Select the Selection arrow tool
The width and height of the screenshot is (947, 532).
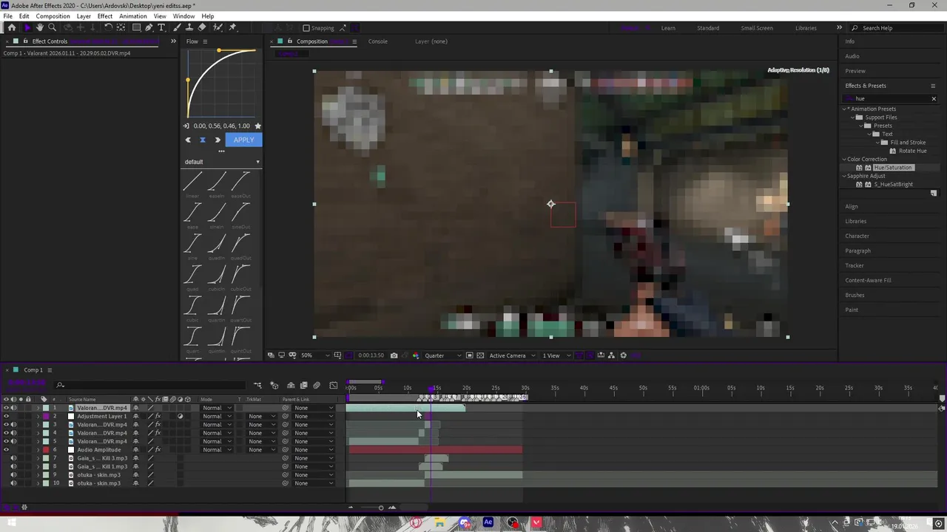(x=27, y=27)
